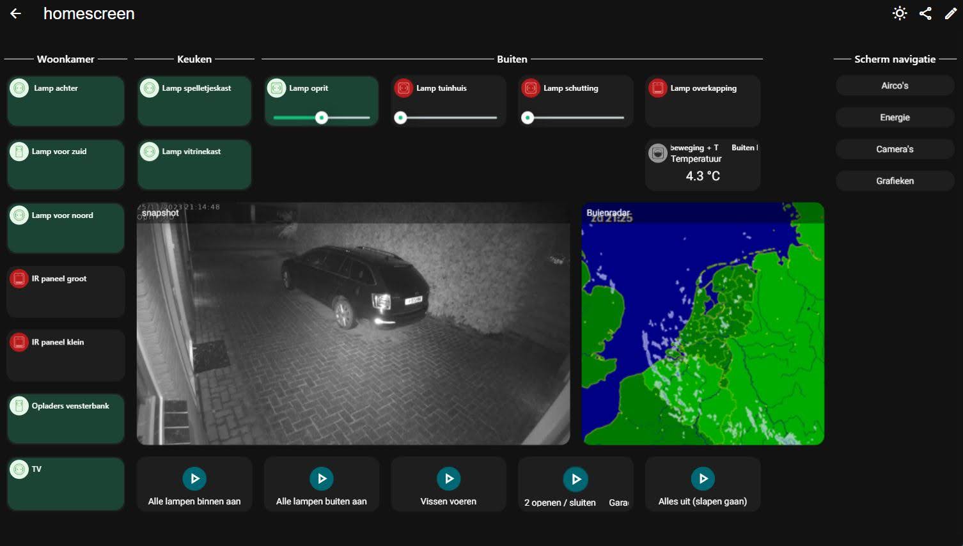The image size is (963, 546).
Task: Click the homescreen title text
Action: [89, 13]
